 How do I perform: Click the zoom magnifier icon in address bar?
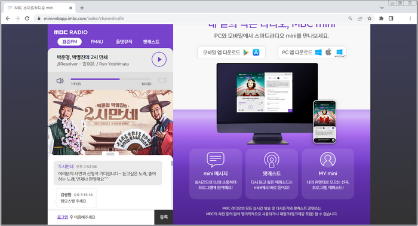pyautogui.click(x=350, y=19)
